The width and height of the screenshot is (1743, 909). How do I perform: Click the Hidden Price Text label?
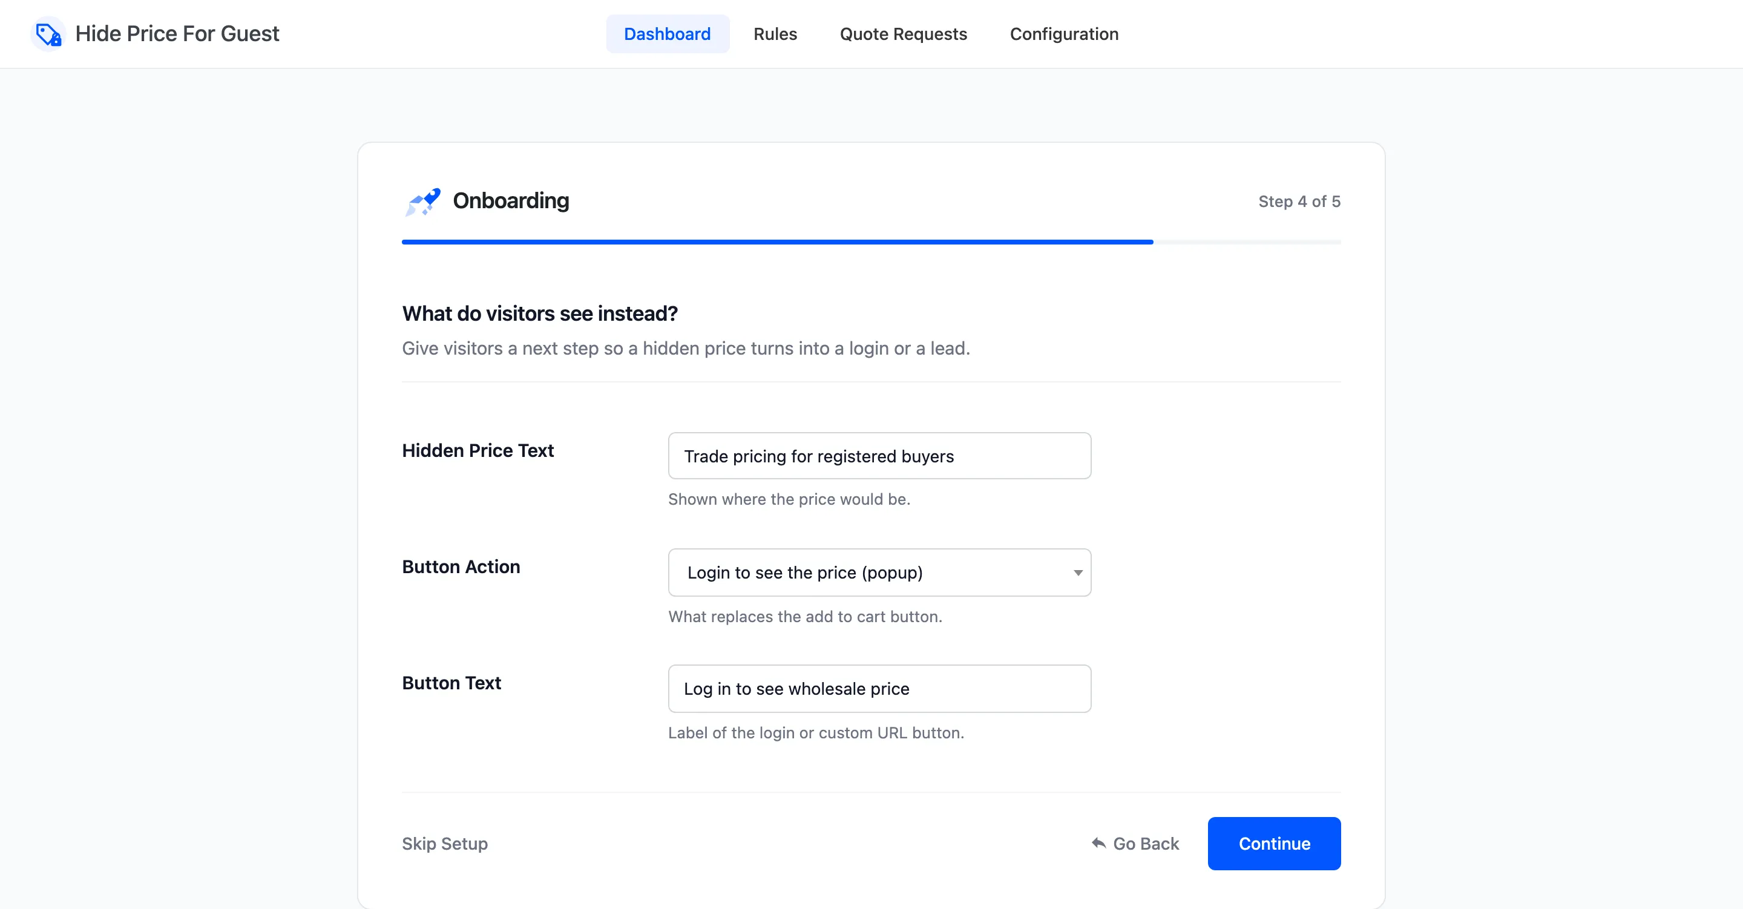coord(478,451)
